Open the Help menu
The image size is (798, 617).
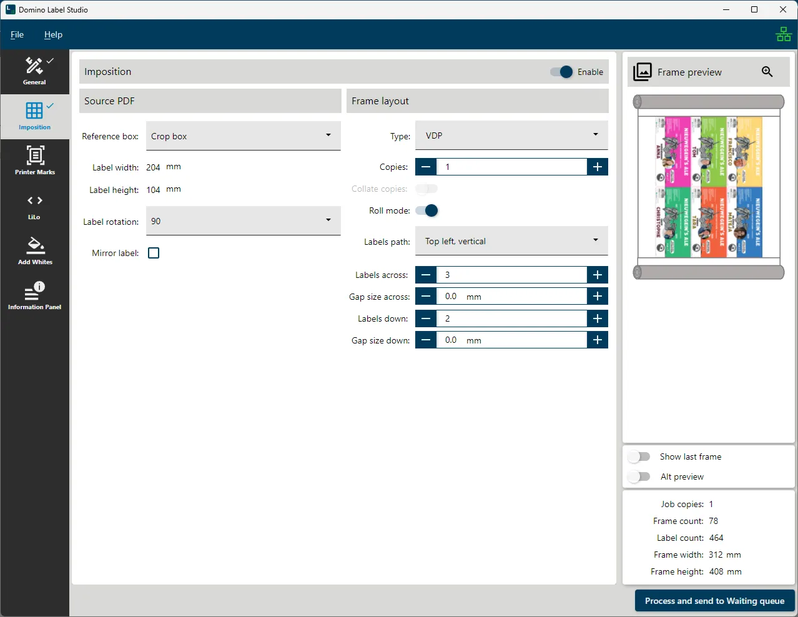point(53,34)
